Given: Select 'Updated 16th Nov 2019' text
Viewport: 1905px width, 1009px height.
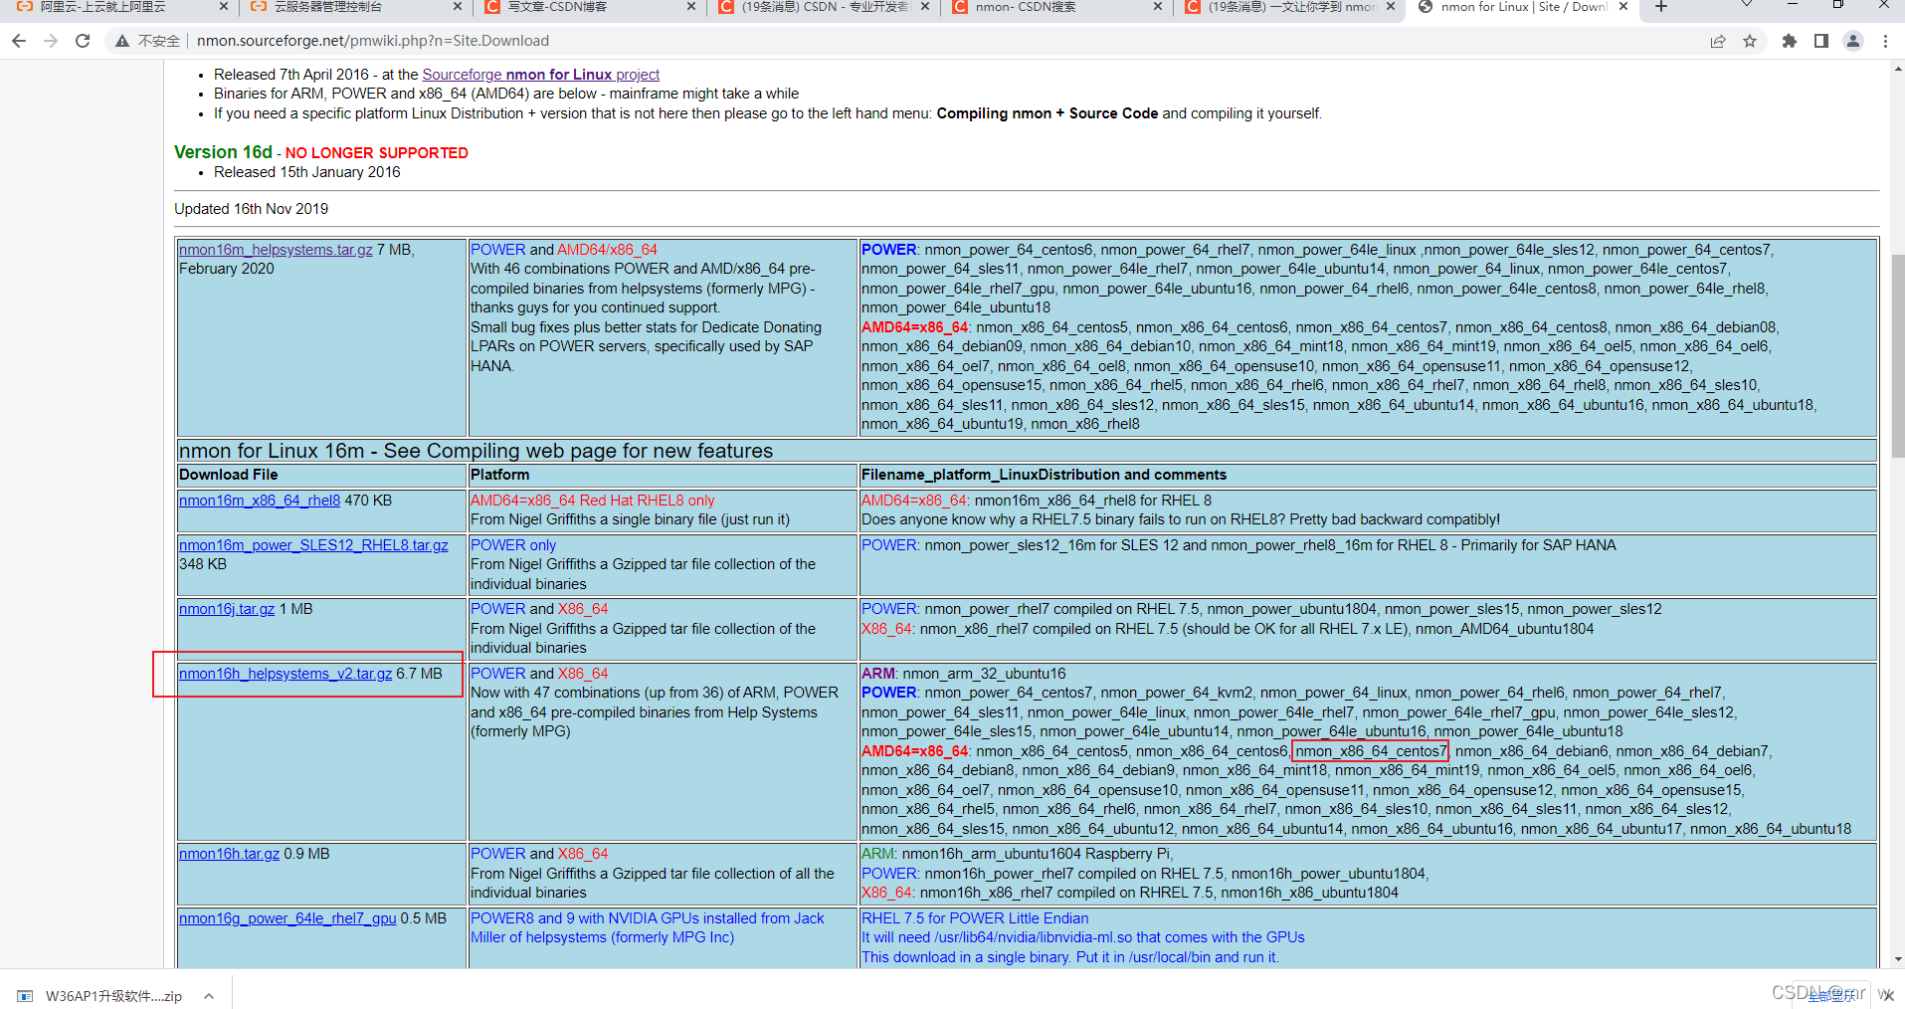Looking at the screenshot, I should [251, 209].
